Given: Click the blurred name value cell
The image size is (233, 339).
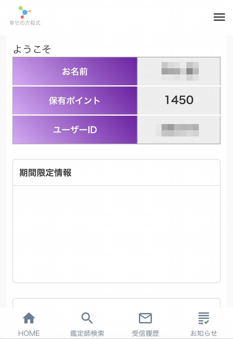Looking at the screenshot, I should 179,71.
